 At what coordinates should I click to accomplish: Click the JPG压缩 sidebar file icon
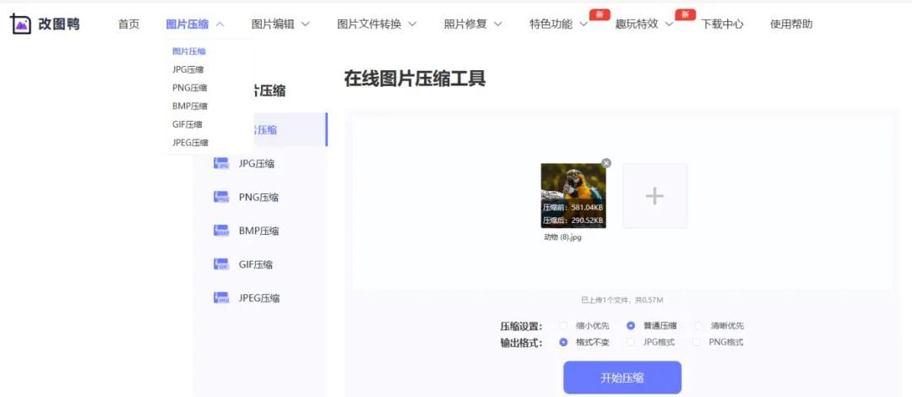(221, 163)
